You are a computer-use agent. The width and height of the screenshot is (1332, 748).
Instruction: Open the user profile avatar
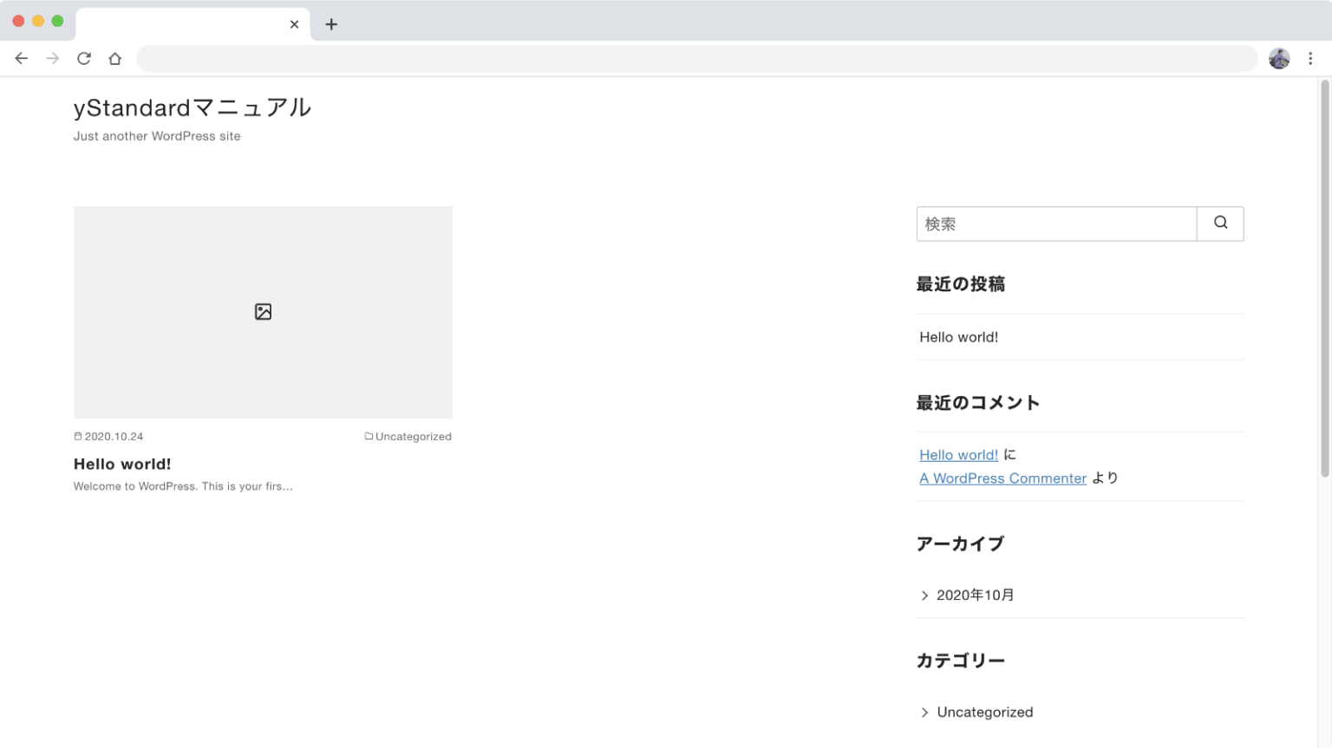click(1279, 58)
